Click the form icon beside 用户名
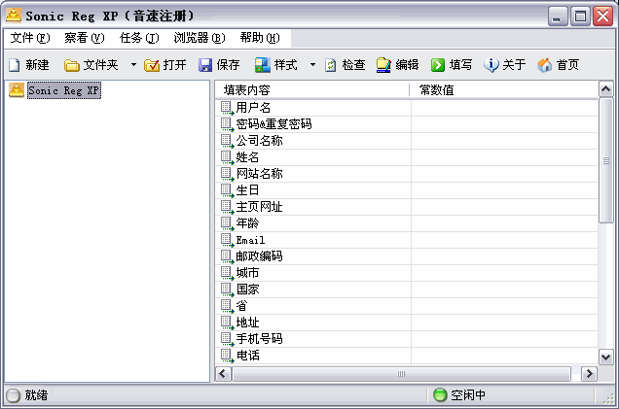The width and height of the screenshot is (619, 409). (x=227, y=108)
